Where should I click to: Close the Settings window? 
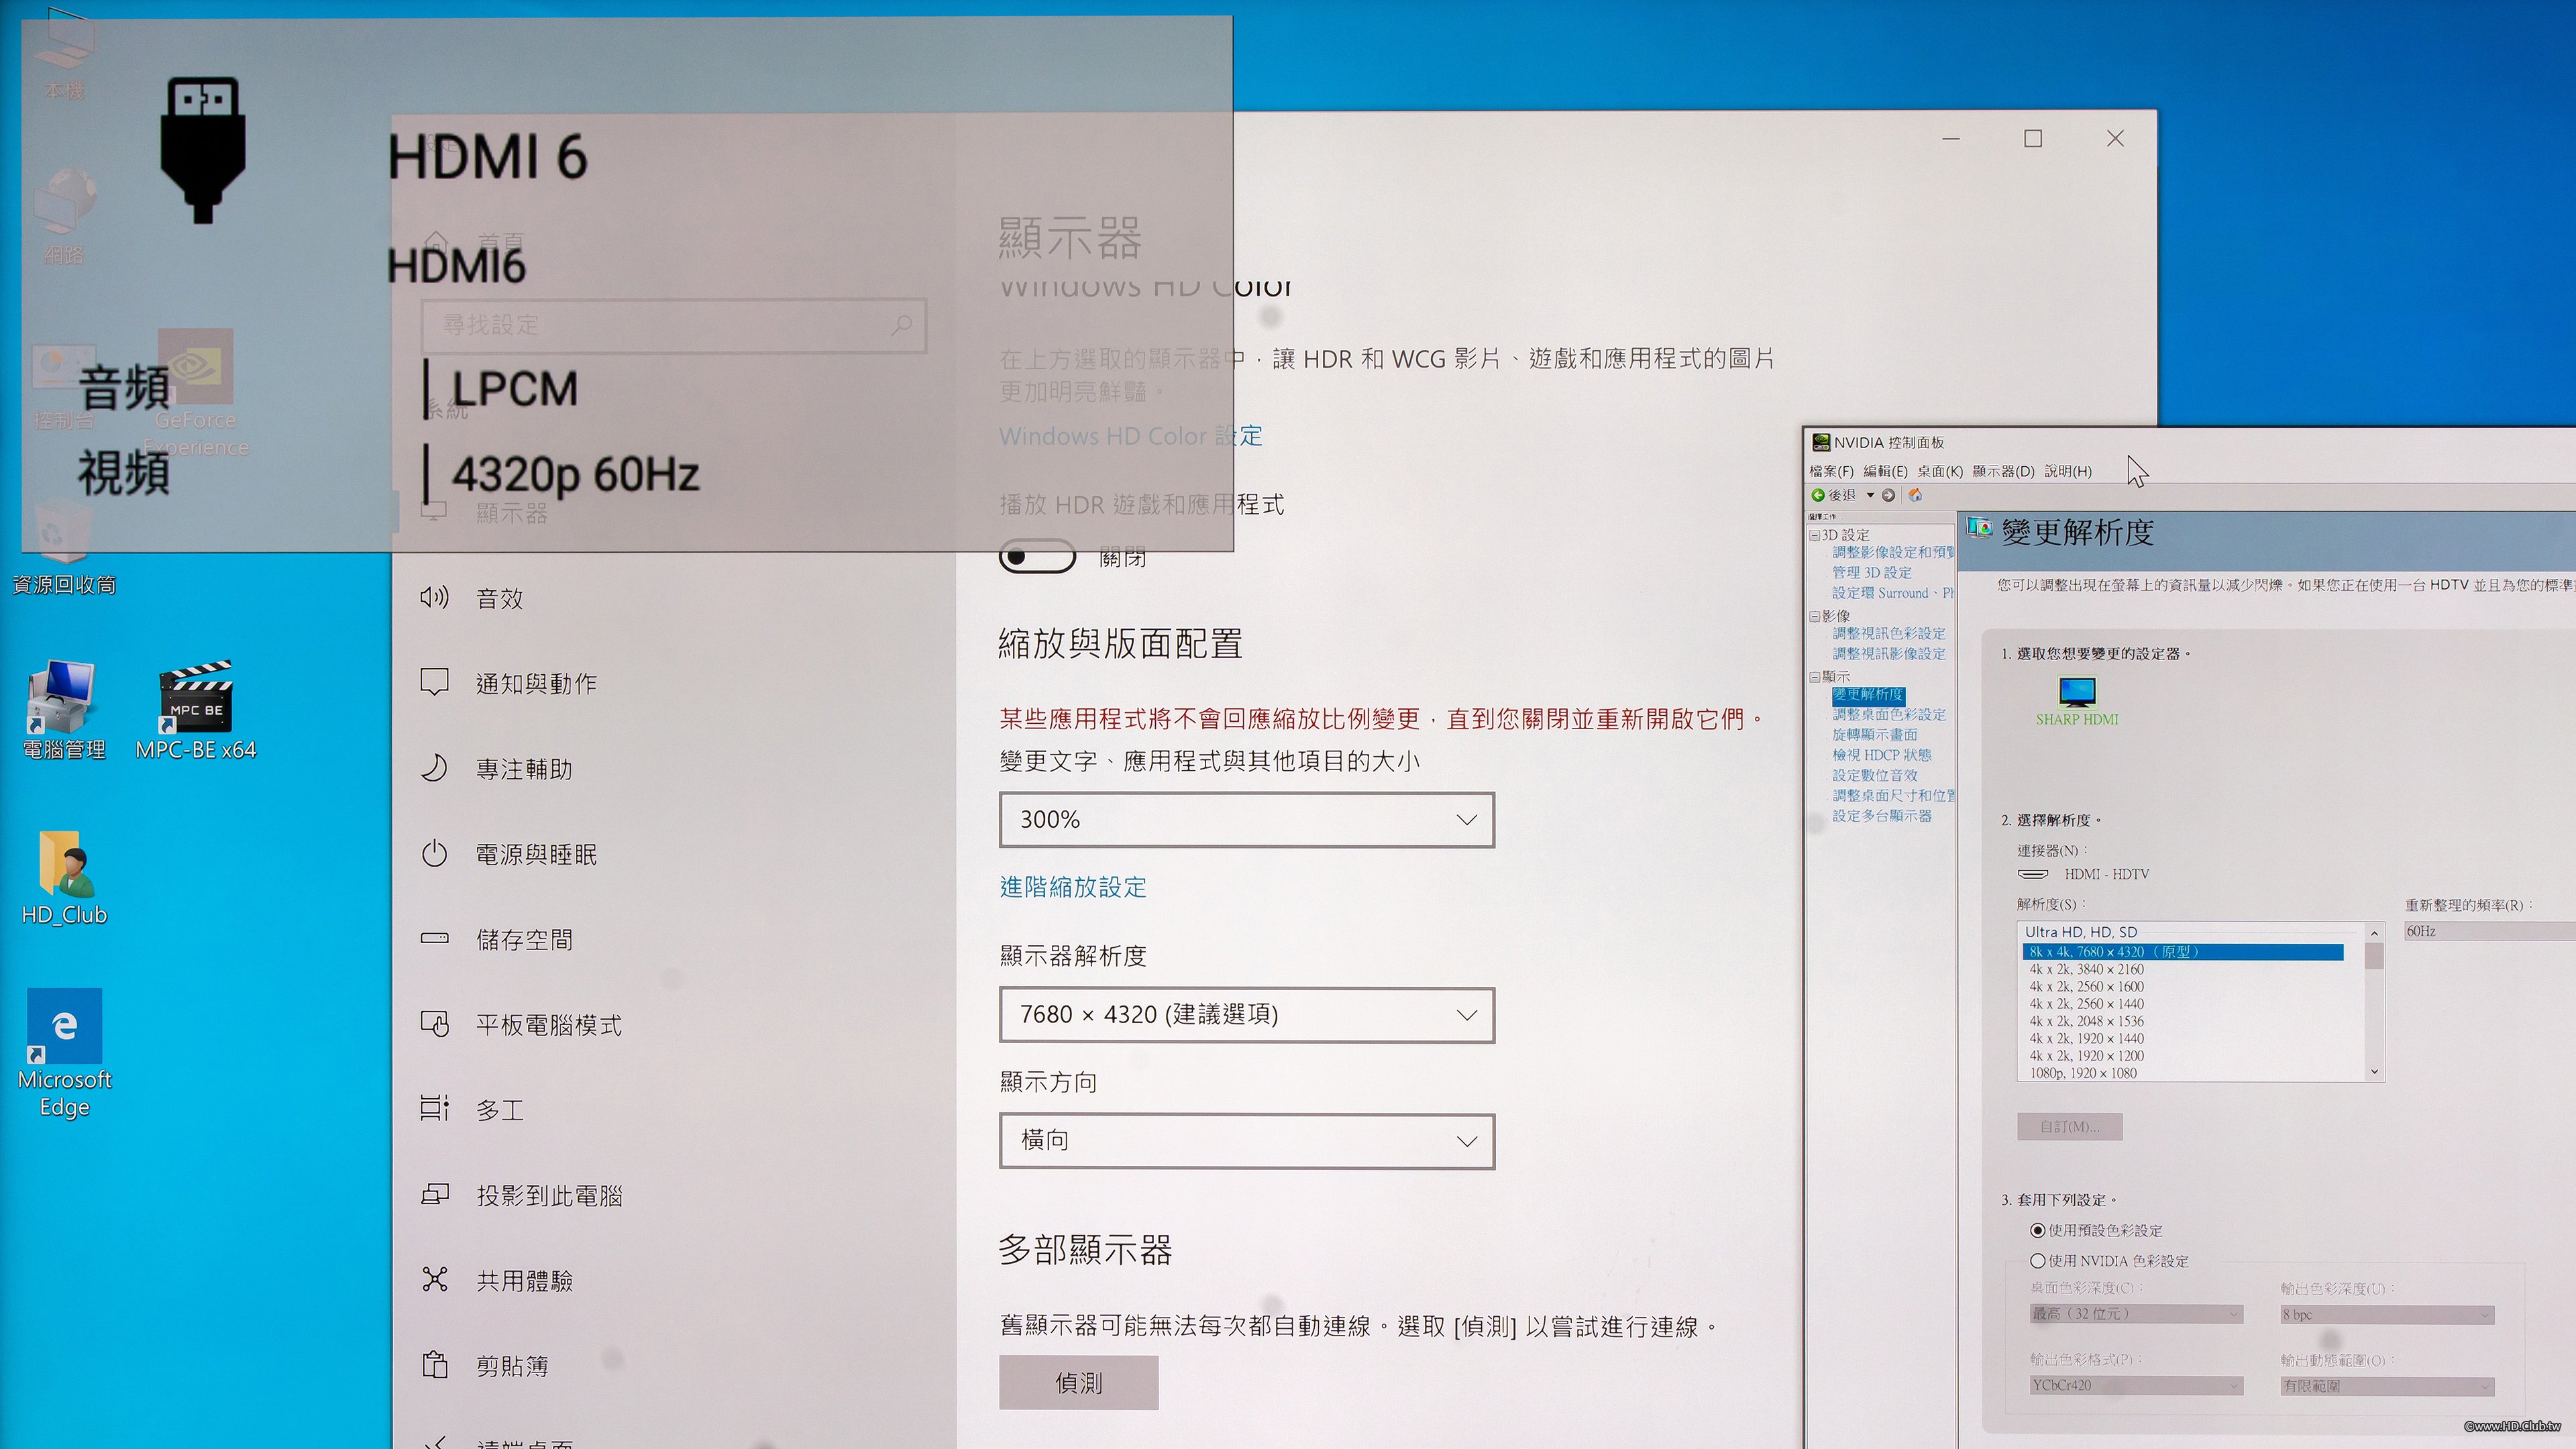coord(2115,139)
